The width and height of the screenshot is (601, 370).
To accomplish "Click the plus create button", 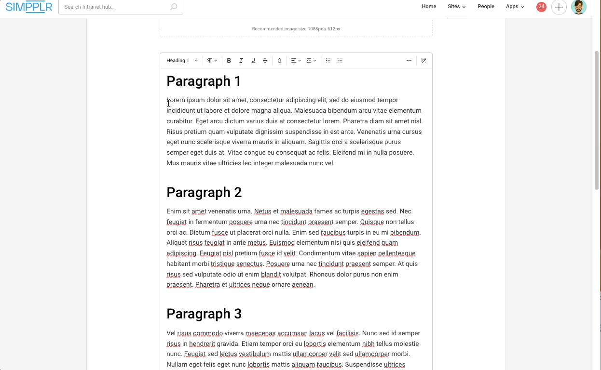I will (x=559, y=7).
